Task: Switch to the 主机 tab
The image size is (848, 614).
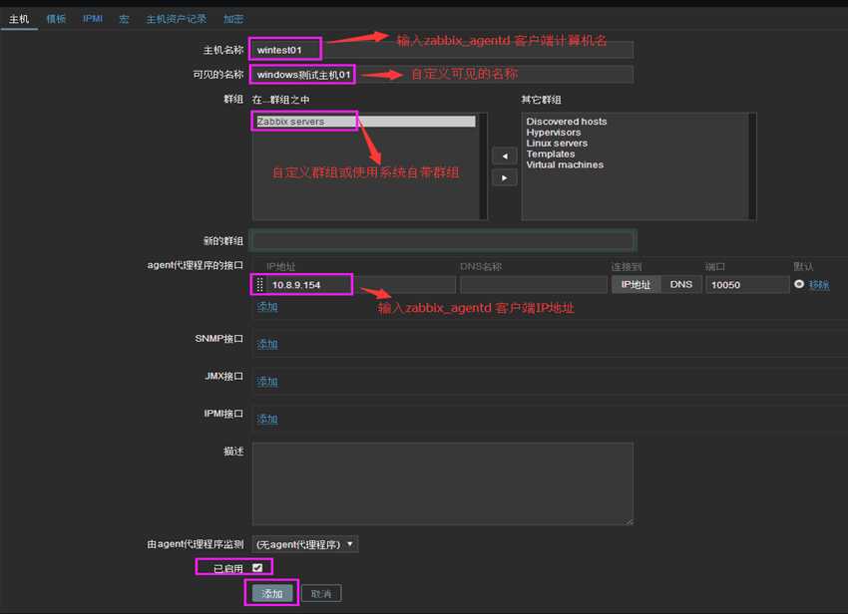Action: click(19, 19)
